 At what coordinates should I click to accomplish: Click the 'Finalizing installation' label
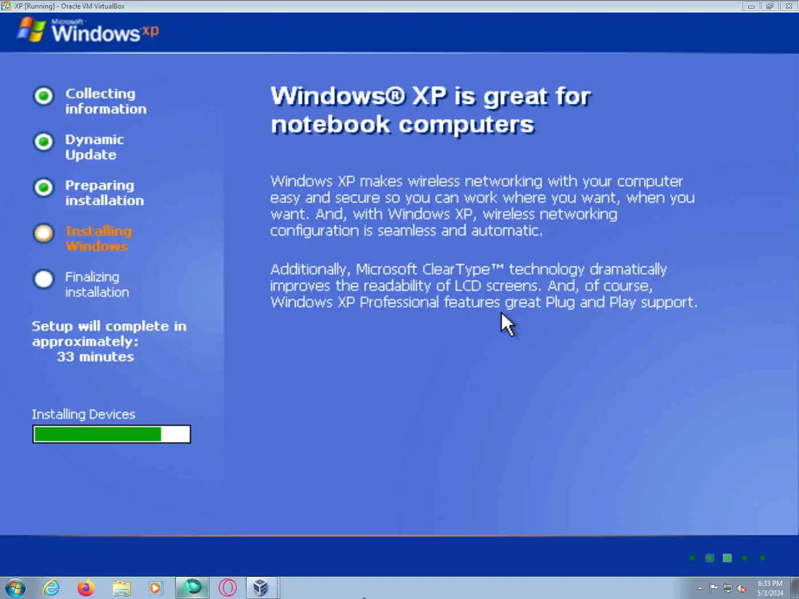tap(97, 284)
